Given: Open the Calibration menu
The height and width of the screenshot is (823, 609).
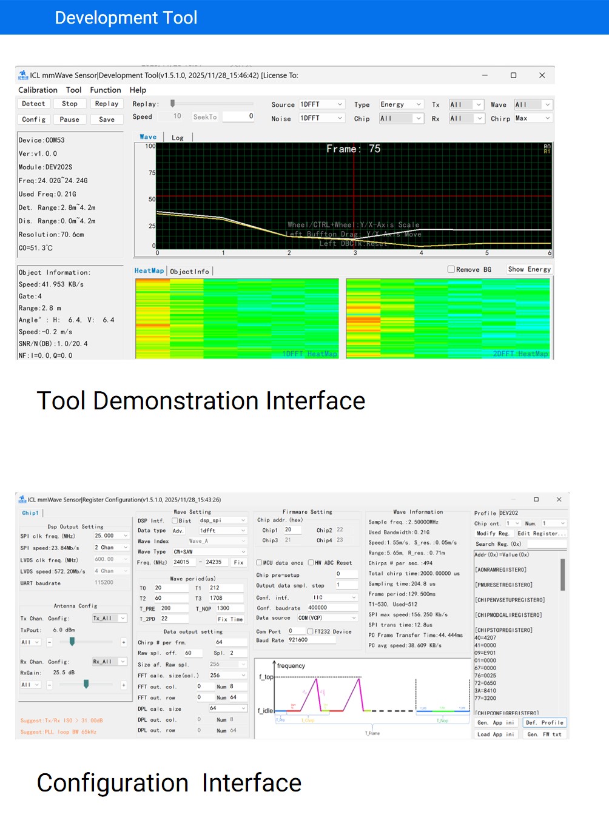Looking at the screenshot, I should 38,90.
